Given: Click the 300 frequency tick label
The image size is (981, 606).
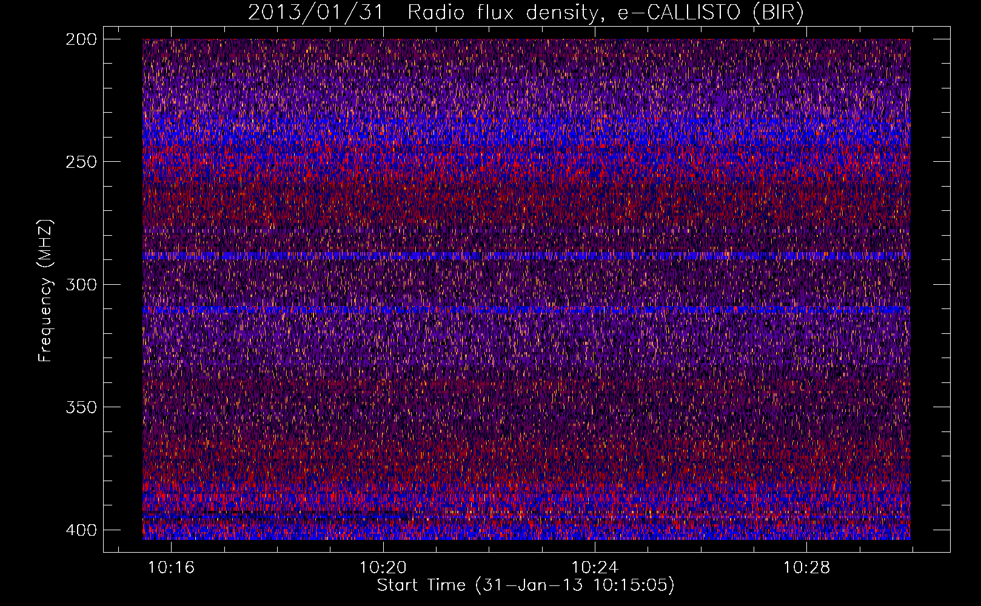Looking at the screenshot, I should [81, 284].
